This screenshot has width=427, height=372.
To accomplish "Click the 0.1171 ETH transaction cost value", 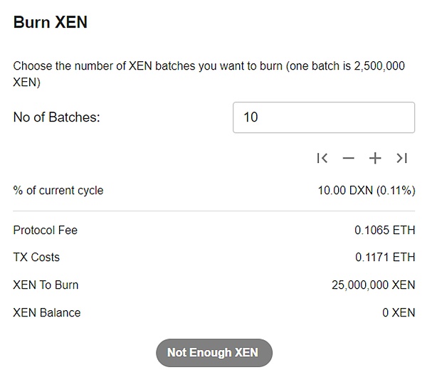I will click(x=385, y=257).
